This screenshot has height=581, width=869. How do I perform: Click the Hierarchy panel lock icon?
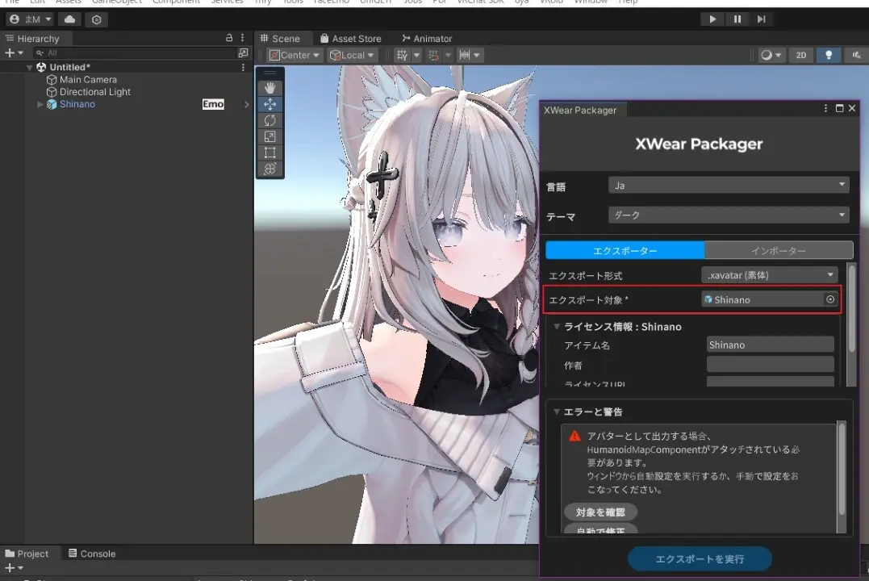tap(229, 38)
